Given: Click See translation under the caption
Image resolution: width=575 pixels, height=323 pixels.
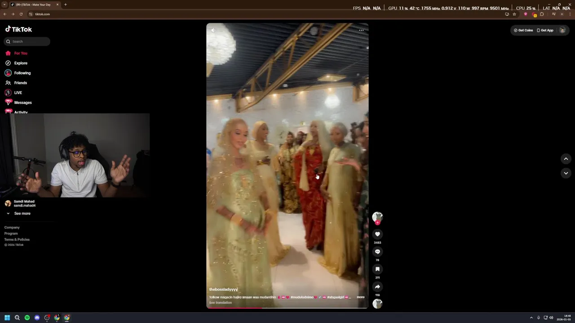Looking at the screenshot, I should pos(221,302).
